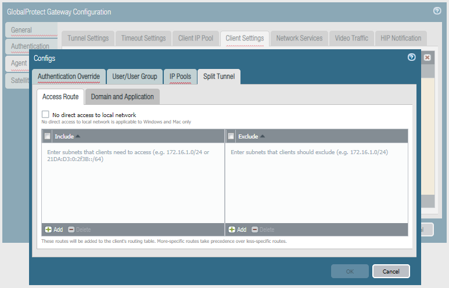Click the Exclude column header label
Image resolution: width=449 pixels, height=288 pixels.
[x=248, y=136]
